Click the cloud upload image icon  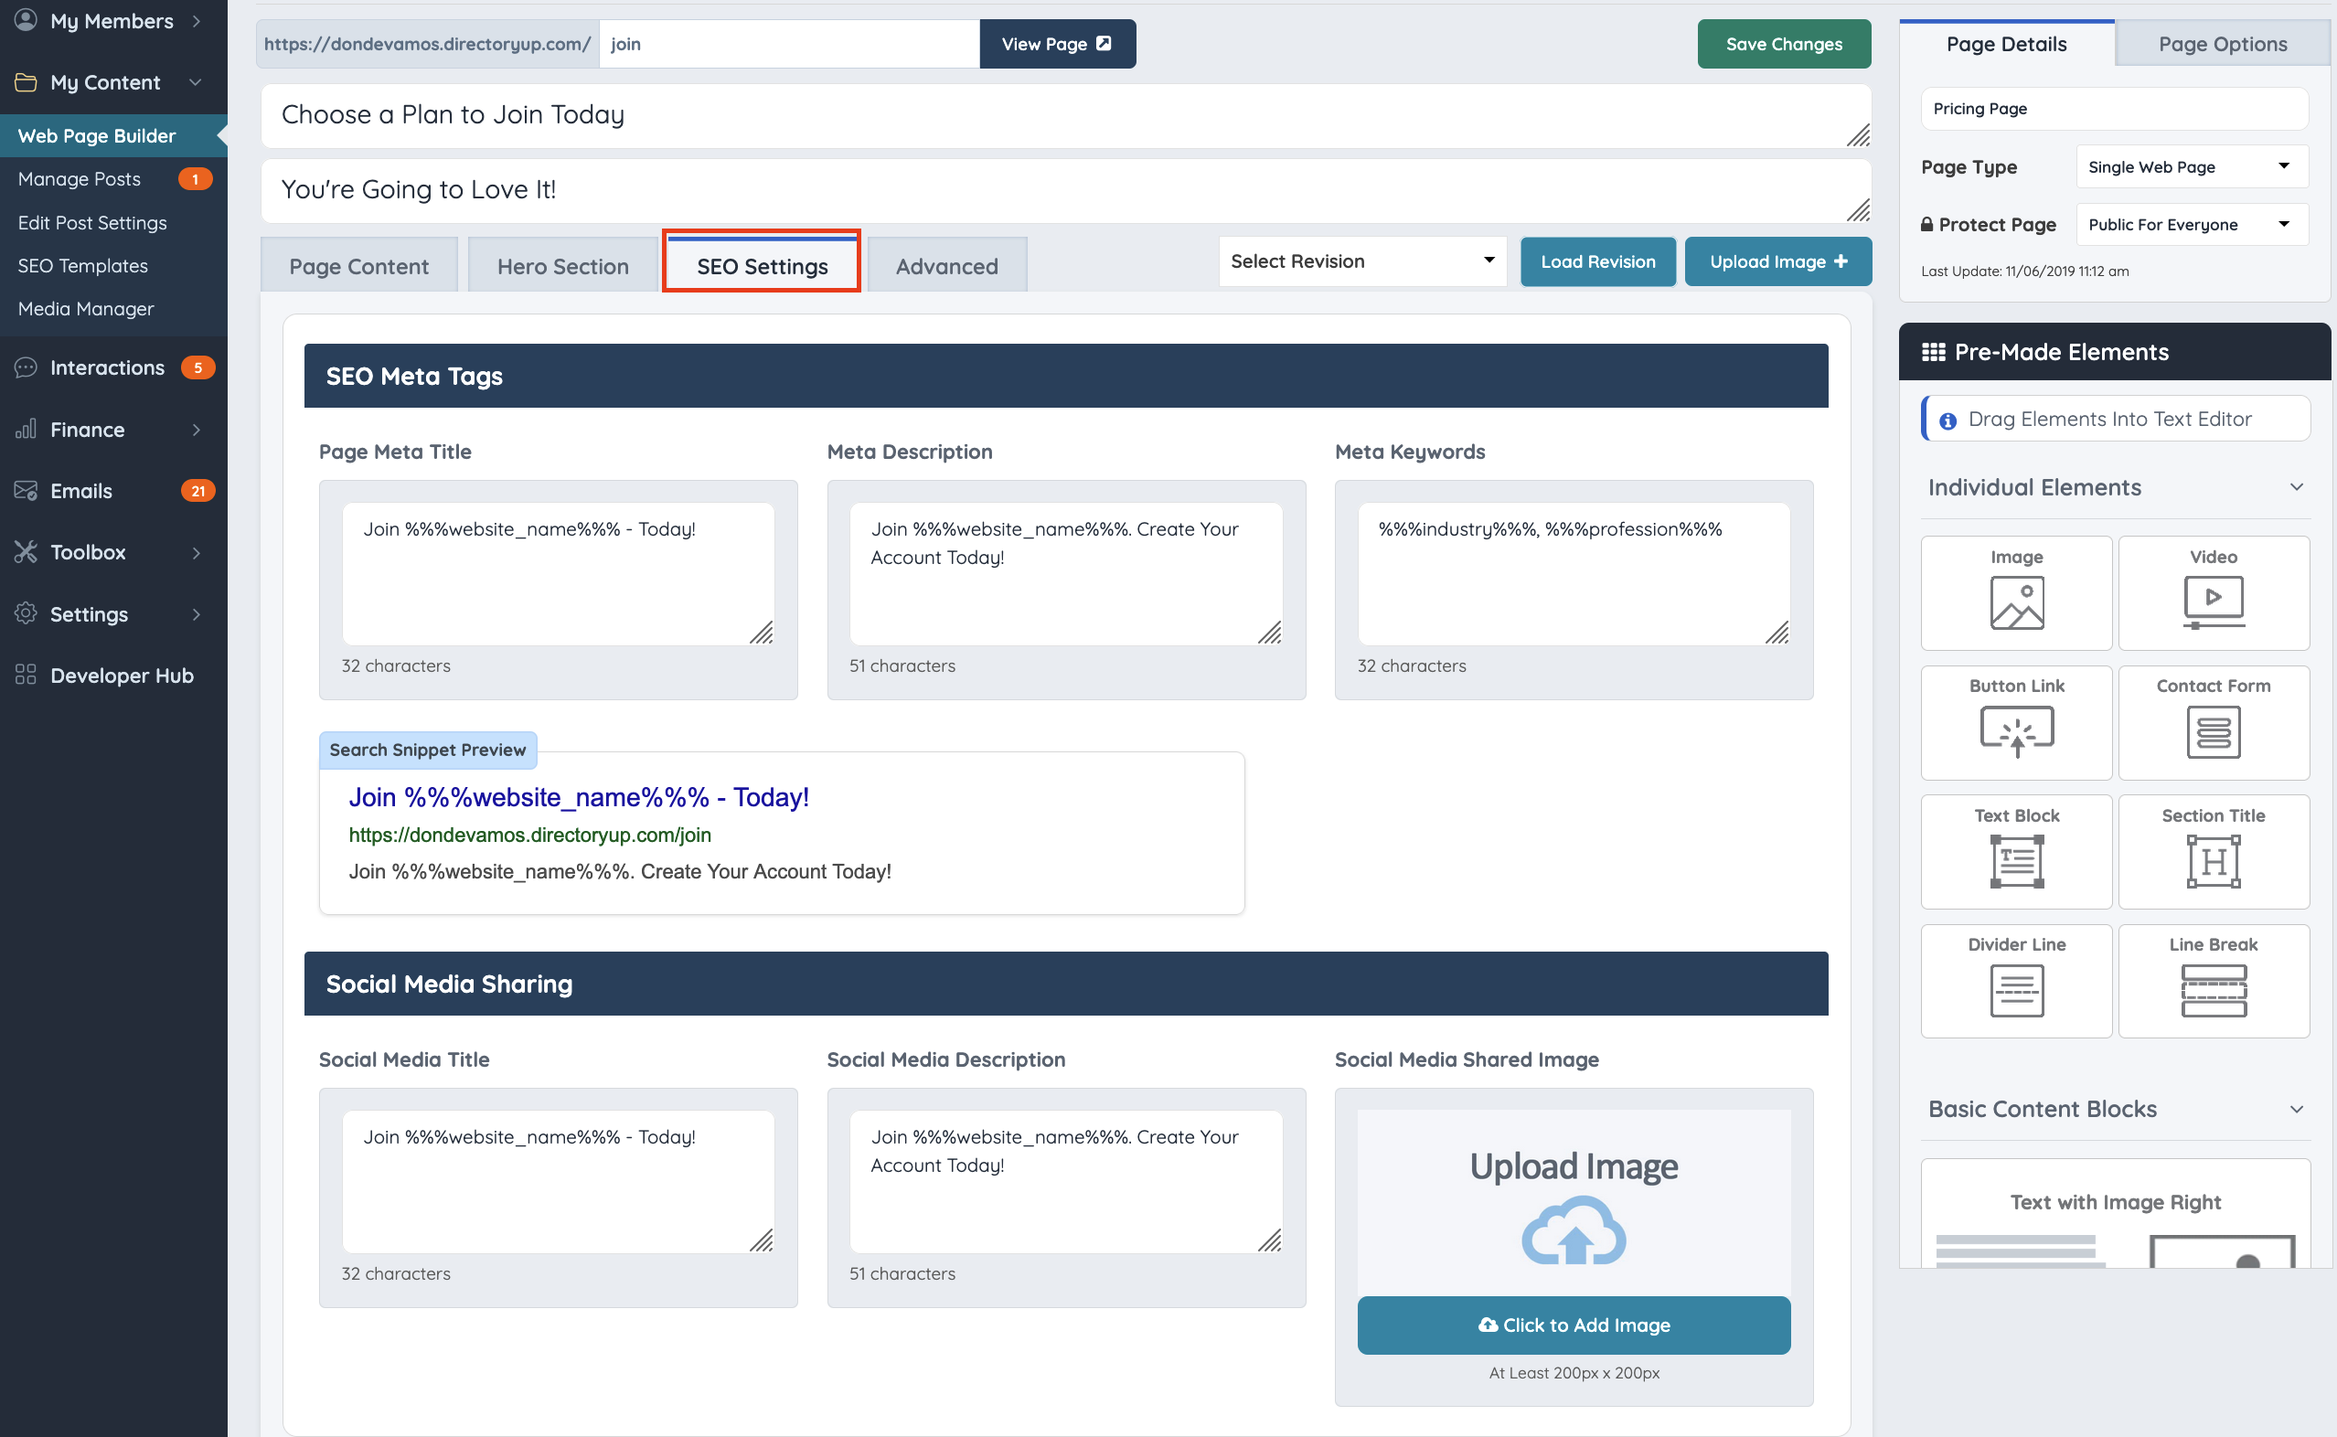point(1573,1229)
